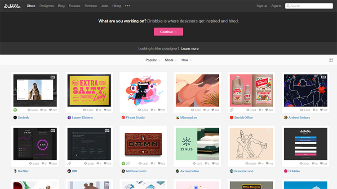Viewport: 337px width, 189px height.
Task: Click rebound icon on Matthew Smith shot
Action: [124, 163]
